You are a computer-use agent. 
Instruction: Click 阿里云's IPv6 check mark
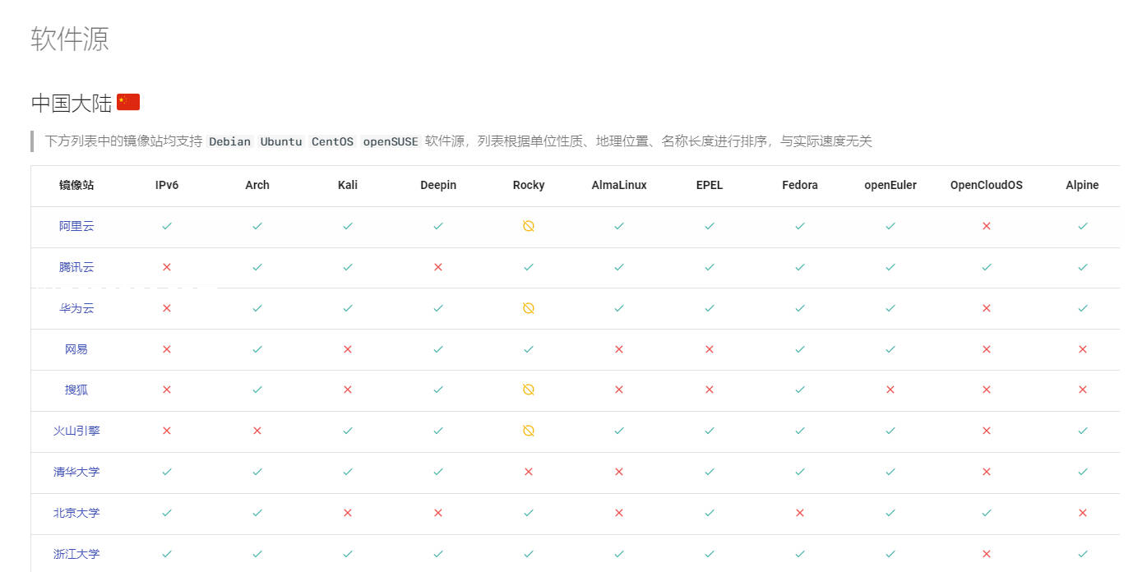pos(167,226)
